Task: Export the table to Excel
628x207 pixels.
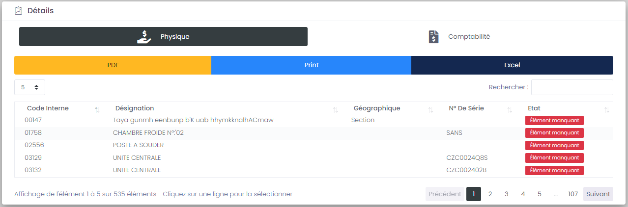Action: [512, 65]
